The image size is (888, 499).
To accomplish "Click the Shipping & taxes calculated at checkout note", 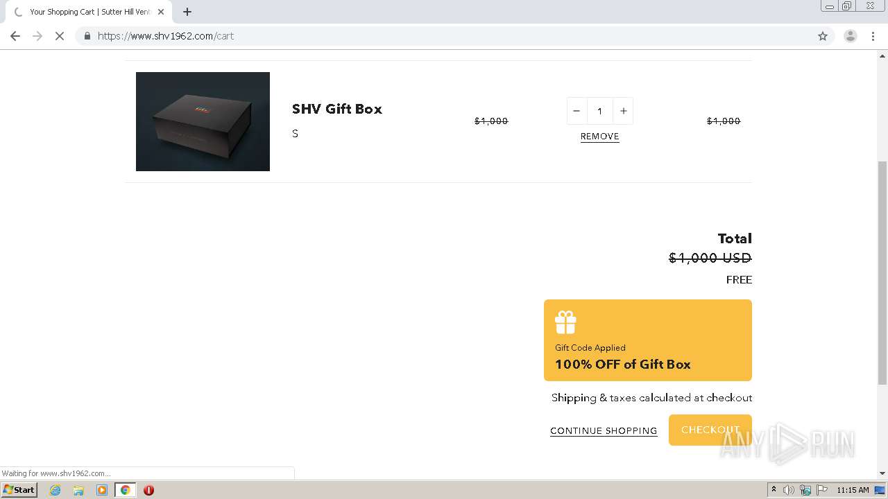I will pos(651,398).
